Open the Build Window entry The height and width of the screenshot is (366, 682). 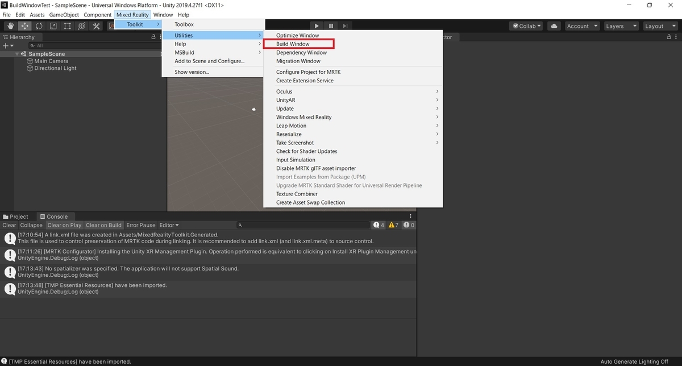click(x=353, y=44)
